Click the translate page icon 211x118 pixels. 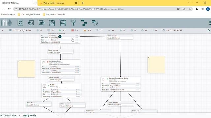(x=178, y=9)
